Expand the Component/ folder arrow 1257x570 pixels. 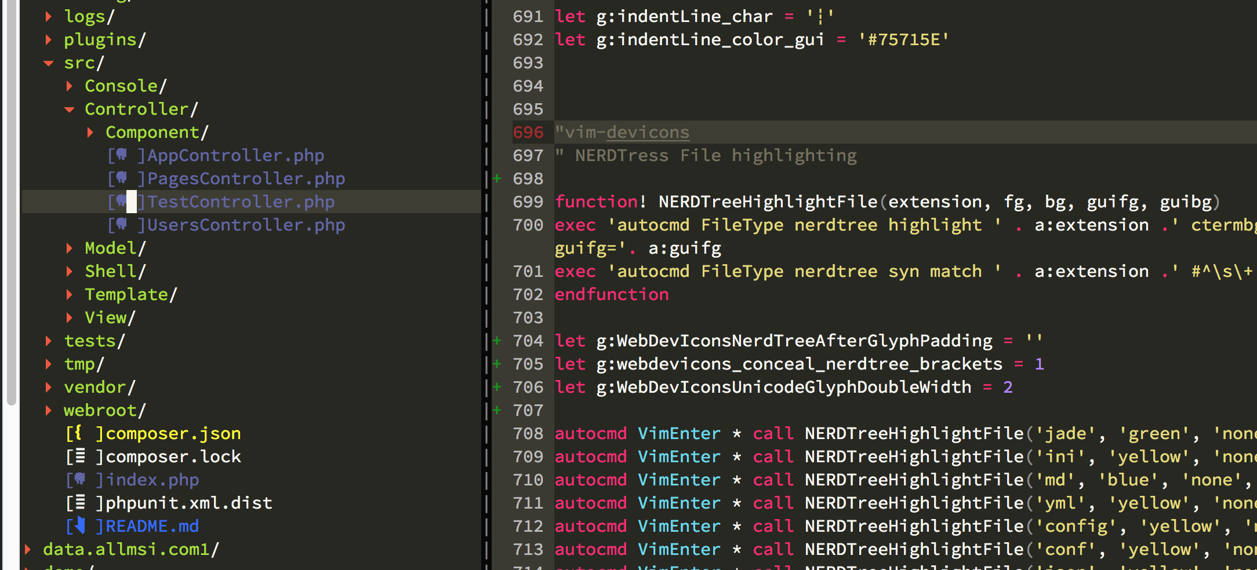point(90,132)
